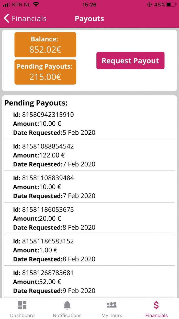Tap the back chevron next to Financials
This screenshot has height=319, width=179.
[6, 18]
